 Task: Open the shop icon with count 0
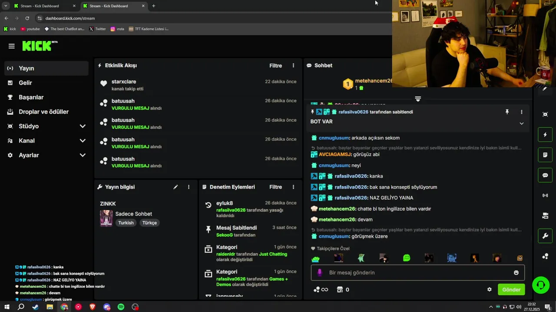click(343, 289)
